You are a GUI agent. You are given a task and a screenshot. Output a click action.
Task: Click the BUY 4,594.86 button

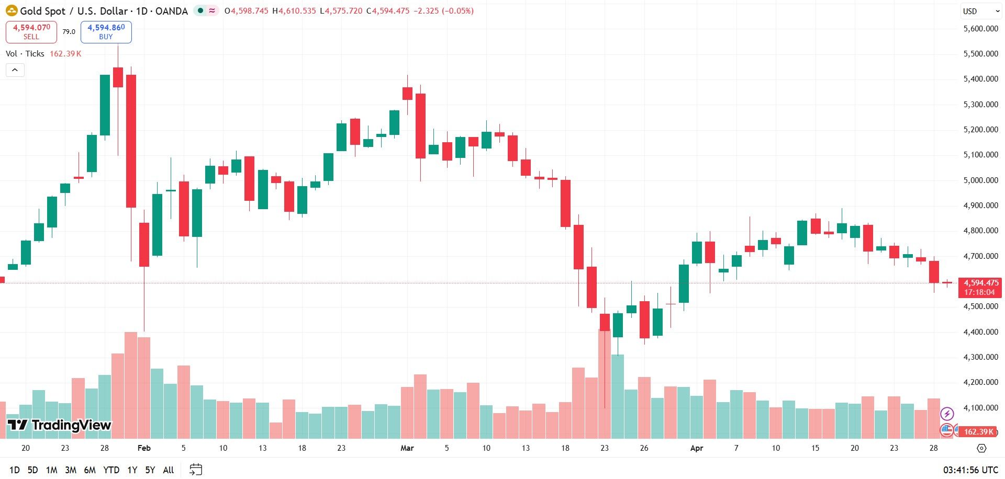pos(106,32)
